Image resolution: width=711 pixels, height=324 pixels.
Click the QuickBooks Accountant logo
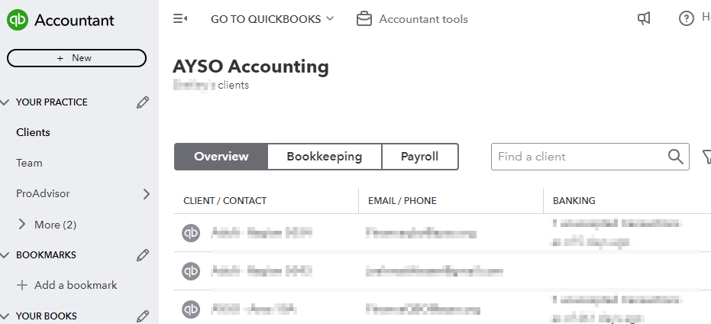point(18,20)
